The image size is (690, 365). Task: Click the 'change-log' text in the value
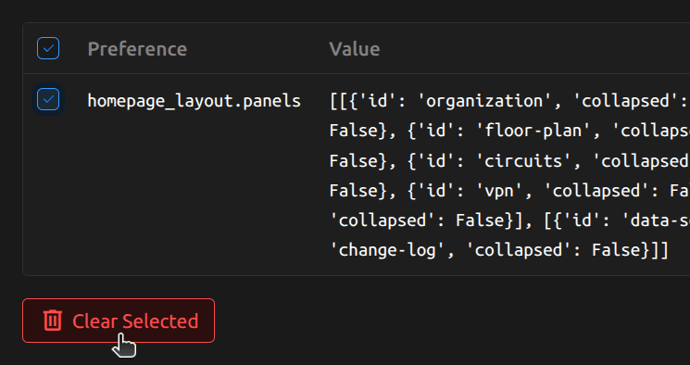[x=388, y=250]
